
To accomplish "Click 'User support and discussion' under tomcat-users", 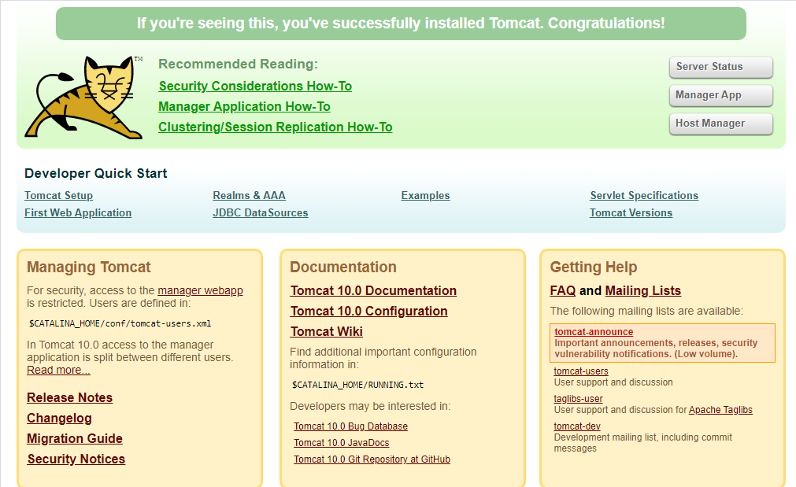I will (x=613, y=382).
